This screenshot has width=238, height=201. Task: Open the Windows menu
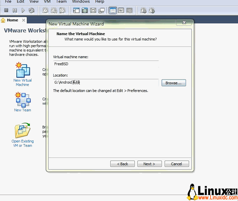coord(81,2)
